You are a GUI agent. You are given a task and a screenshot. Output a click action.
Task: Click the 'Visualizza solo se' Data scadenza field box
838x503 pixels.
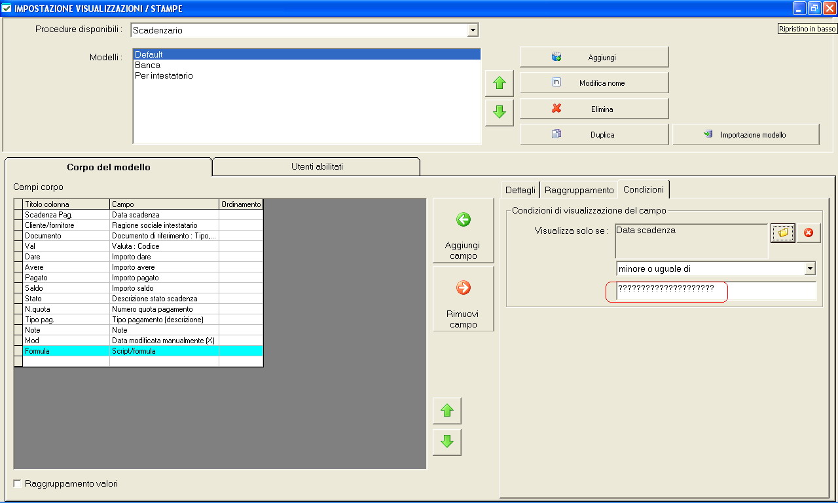(x=691, y=241)
